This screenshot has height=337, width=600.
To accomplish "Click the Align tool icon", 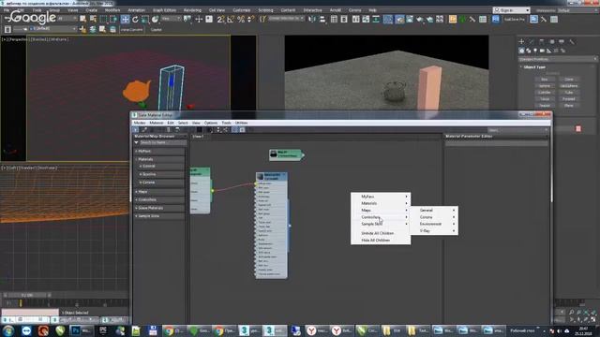I will [322, 19].
